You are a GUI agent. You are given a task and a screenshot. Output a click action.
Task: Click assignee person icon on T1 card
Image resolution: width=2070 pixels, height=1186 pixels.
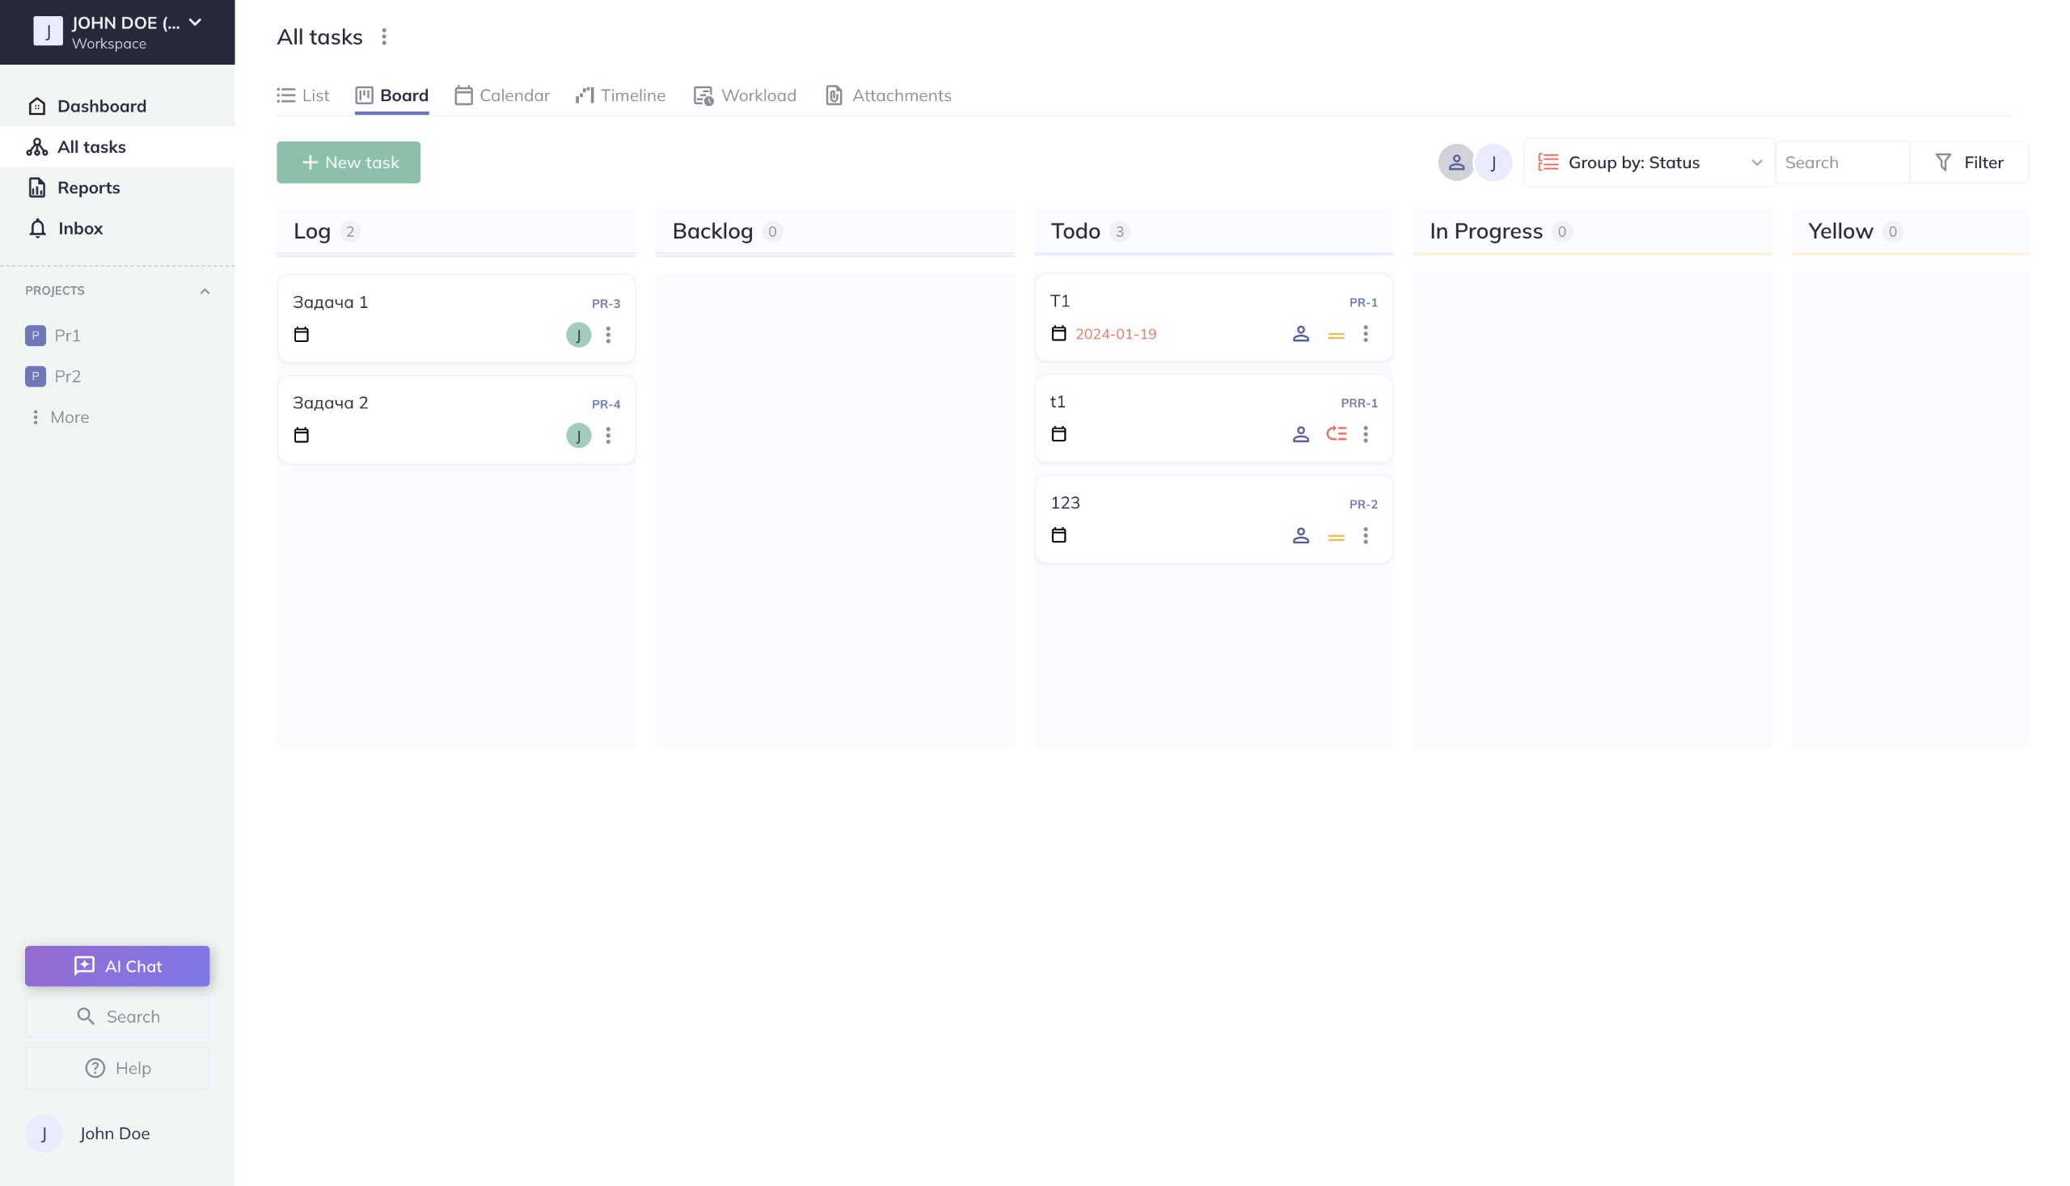point(1301,334)
